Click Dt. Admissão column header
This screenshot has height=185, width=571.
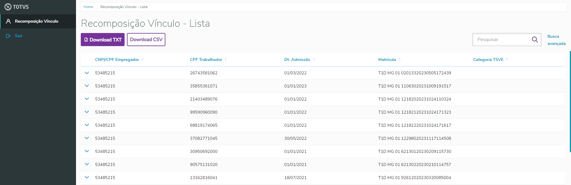click(297, 59)
